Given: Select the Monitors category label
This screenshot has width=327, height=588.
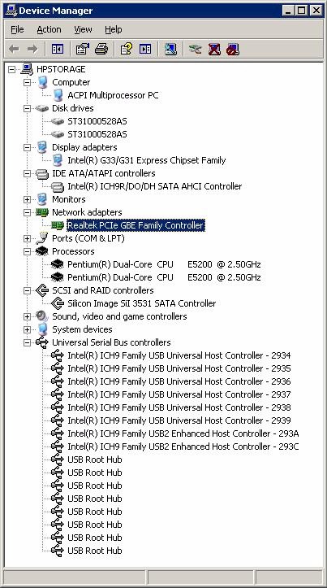Looking at the screenshot, I should pyautogui.click(x=68, y=199).
